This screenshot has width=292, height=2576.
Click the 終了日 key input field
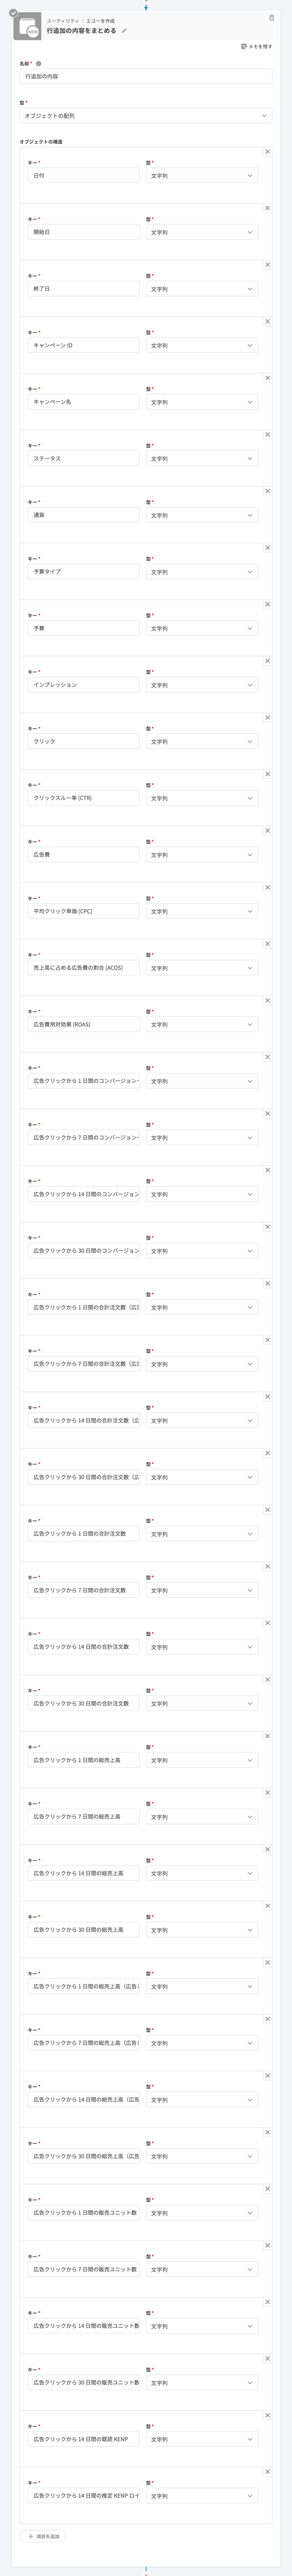click(x=84, y=289)
